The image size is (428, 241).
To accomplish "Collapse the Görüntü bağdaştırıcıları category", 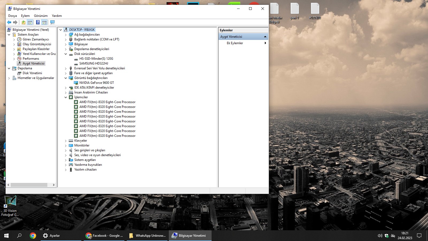I will point(66,78).
